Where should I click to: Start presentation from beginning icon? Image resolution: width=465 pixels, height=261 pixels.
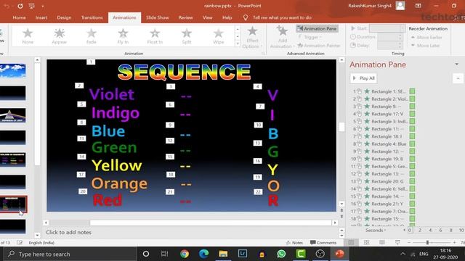pyautogui.click(x=31, y=6)
